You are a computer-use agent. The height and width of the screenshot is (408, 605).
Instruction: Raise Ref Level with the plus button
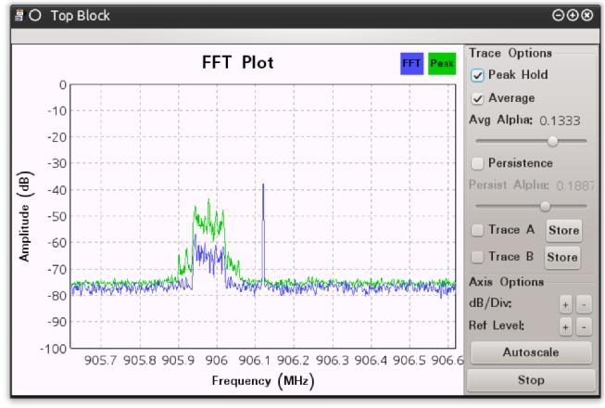coord(566,327)
